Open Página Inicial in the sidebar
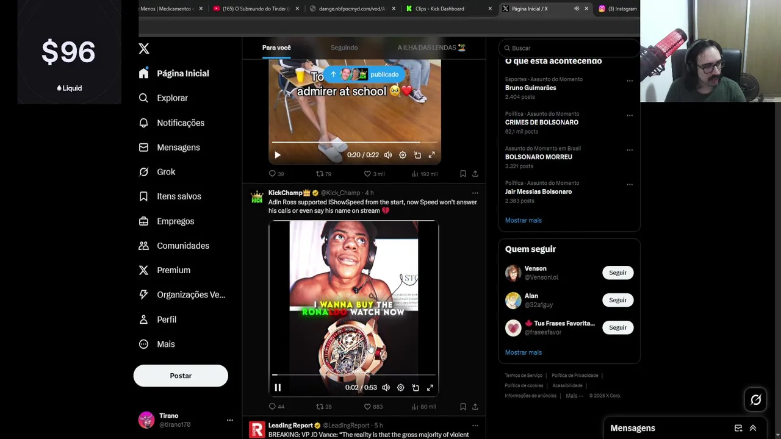The height and width of the screenshot is (439, 781). point(174,73)
